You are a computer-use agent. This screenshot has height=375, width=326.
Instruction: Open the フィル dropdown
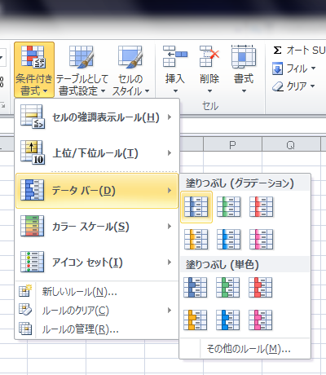(x=294, y=68)
